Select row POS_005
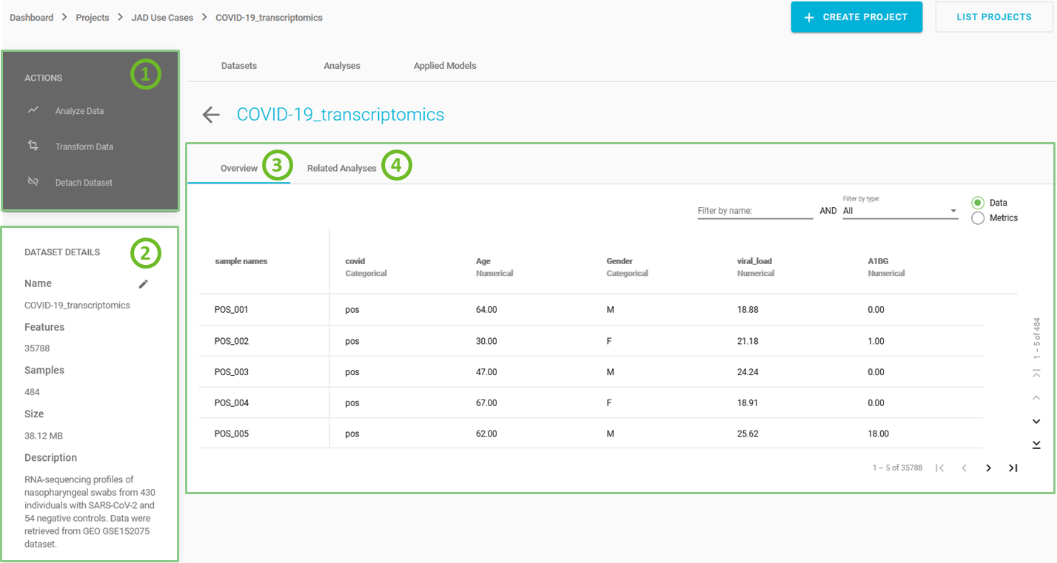 (591, 434)
